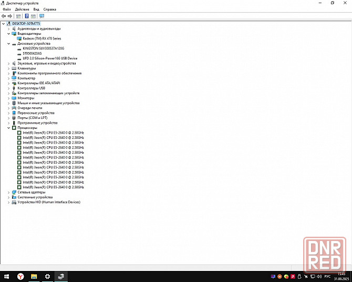The height and width of the screenshot is (282, 352).
Task: Click the Windows Start button
Action: point(6,276)
